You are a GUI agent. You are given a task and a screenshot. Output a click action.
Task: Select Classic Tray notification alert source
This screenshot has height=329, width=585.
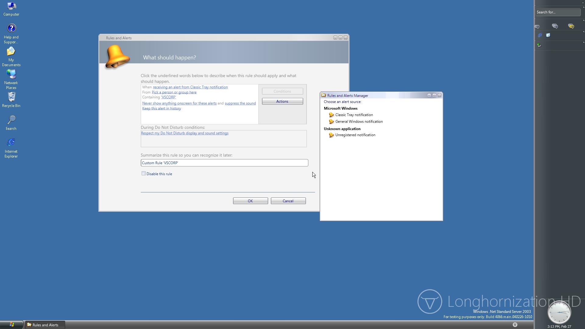pyautogui.click(x=354, y=115)
